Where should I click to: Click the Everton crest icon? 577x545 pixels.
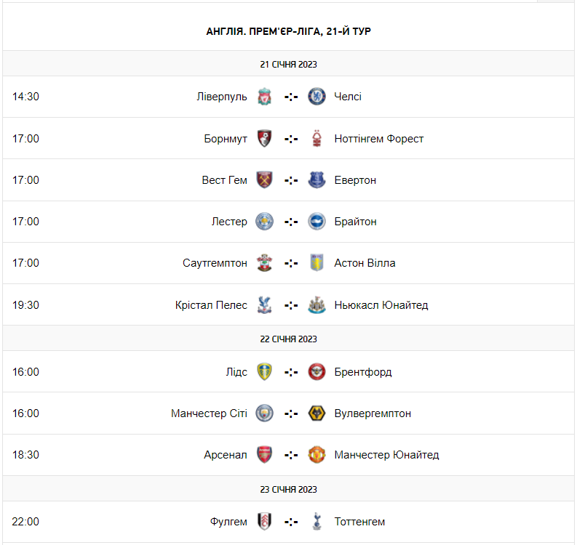click(317, 179)
